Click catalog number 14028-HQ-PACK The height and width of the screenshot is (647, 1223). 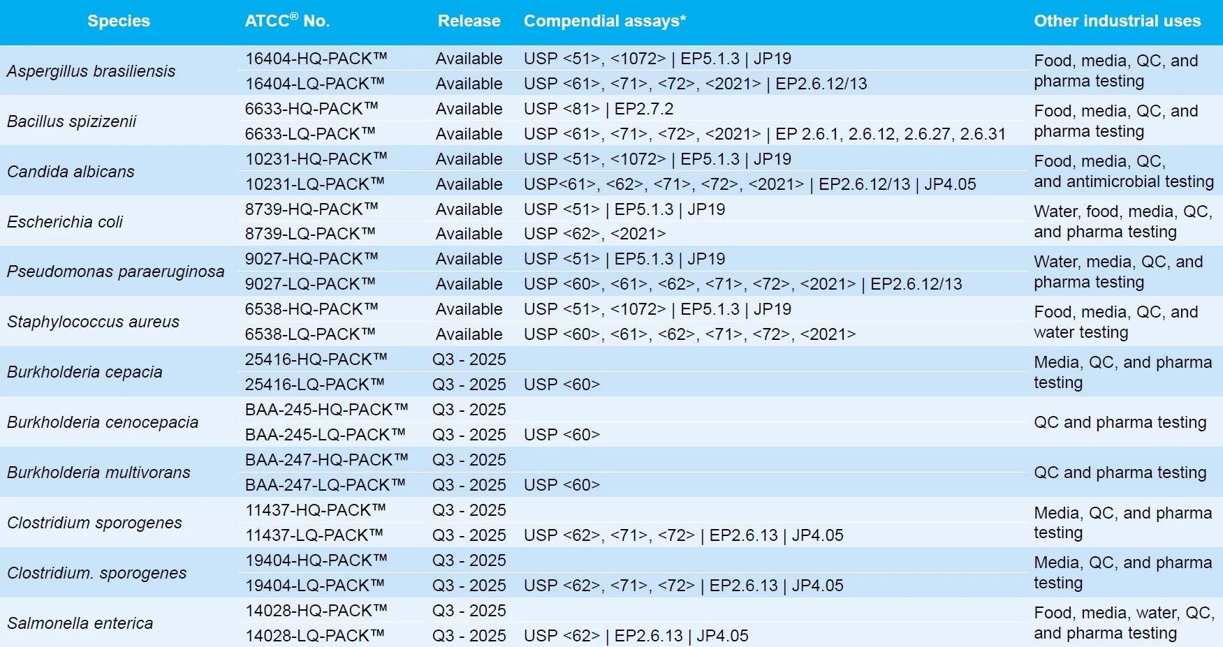coord(316,611)
